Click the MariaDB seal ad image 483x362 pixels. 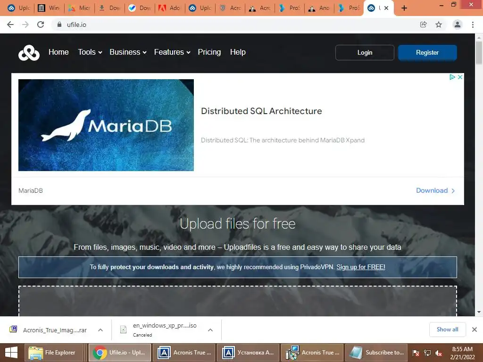106,125
